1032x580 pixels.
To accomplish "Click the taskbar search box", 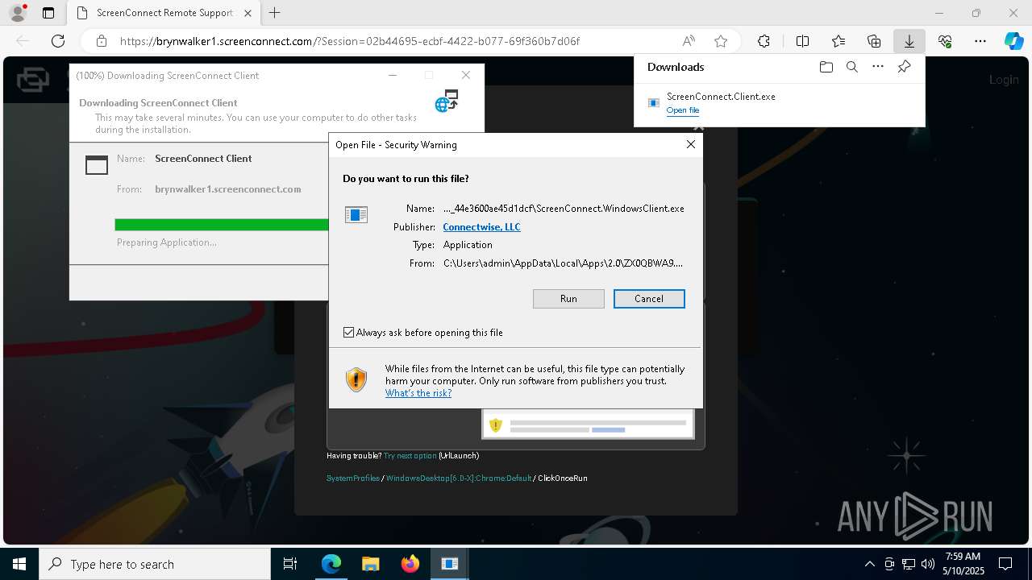I will click(x=155, y=564).
